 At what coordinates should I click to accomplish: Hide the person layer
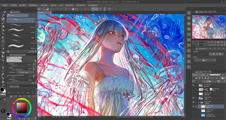click(194, 85)
